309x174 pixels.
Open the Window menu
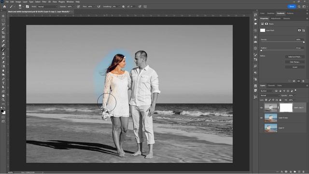(70, 2)
